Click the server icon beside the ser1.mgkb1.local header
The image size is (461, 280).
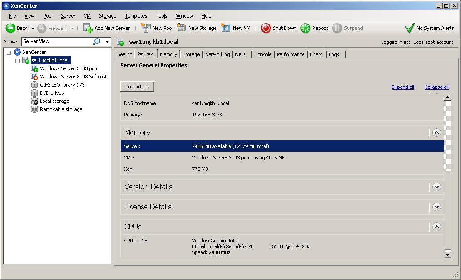[x=120, y=42]
